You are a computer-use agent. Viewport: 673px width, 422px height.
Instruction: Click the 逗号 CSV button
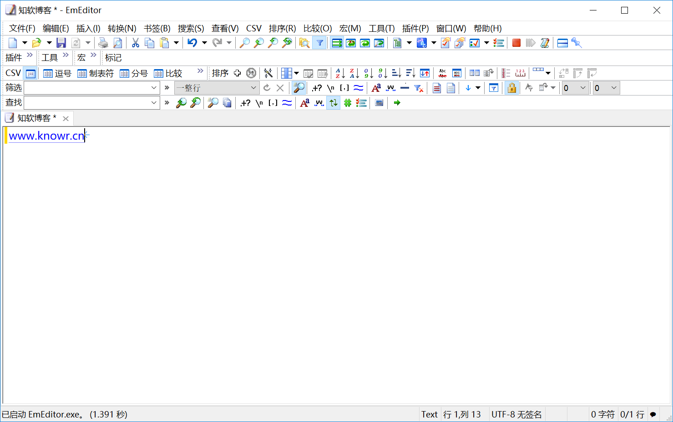pos(57,73)
